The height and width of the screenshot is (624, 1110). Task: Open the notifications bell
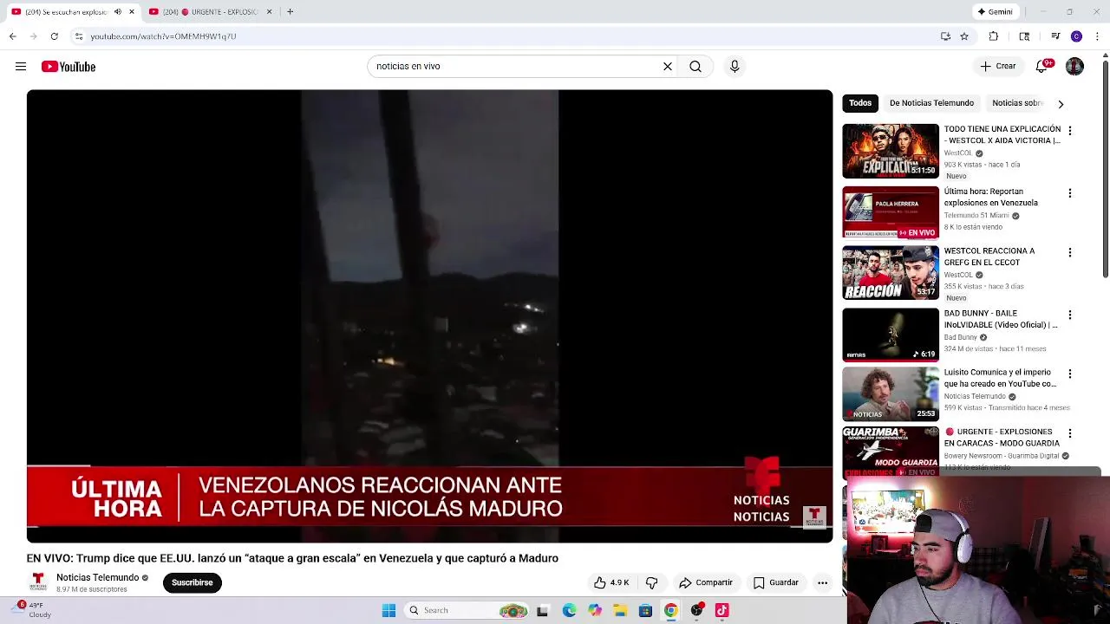coord(1042,66)
